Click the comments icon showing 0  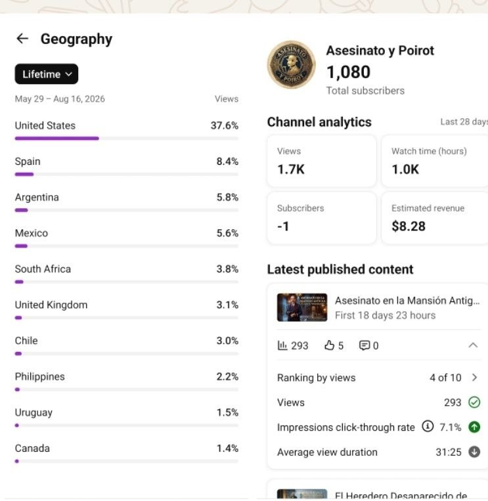click(x=365, y=345)
